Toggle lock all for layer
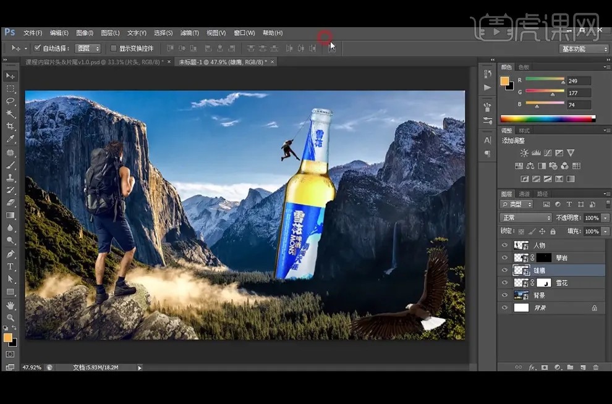 pyautogui.click(x=553, y=231)
